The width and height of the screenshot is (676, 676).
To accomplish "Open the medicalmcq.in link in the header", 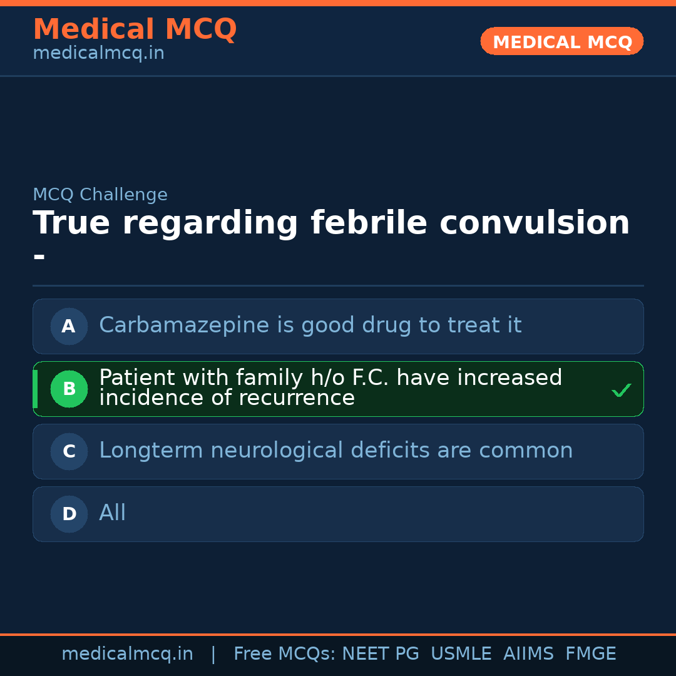I will point(98,53).
